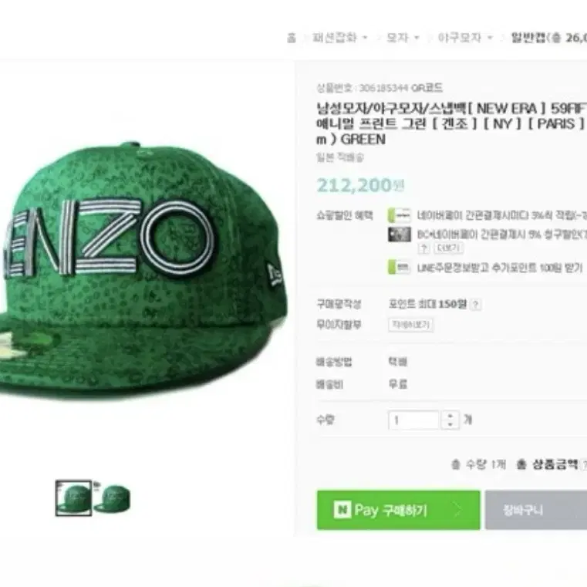Screen dimensions: 587x587
Task: Click the gray 장바구니 cart button
Action: pyautogui.click(x=536, y=511)
